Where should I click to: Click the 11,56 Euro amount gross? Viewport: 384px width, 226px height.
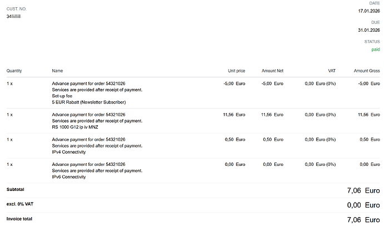pos(369,115)
